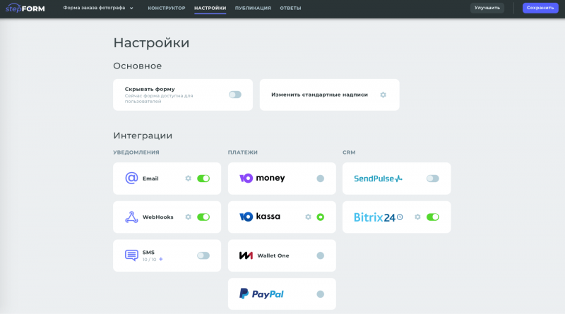This screenshot has height=314, width=565.
Task: Switch to the Конструктор tab
Action: coord(167,8)
